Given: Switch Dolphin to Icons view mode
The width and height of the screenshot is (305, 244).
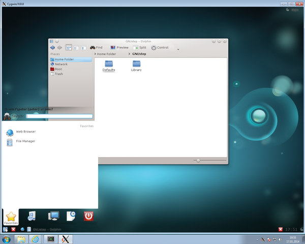Looking at the screenshot, I should (x=69, y=48).
